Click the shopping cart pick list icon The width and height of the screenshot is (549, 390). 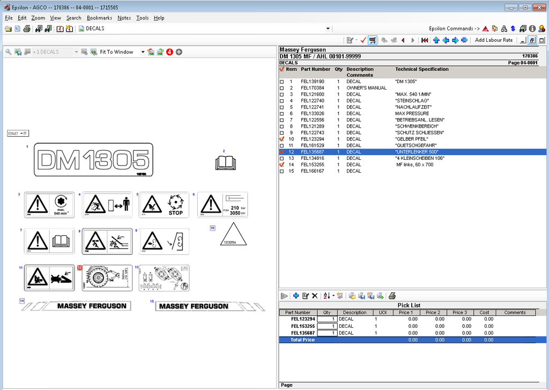click(373, 40)
